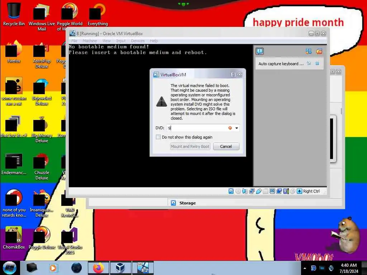The height and width of the screenshot is (275, 367).
Task: Click the VirtualBox cube taskbar button
Action: point(120,268)
